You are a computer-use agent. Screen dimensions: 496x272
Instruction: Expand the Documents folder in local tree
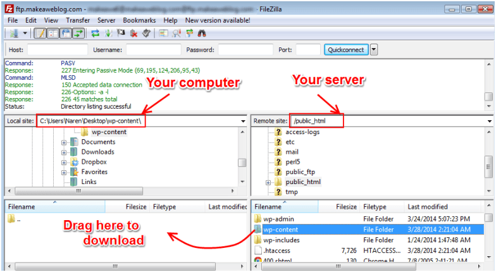point(64,143)
